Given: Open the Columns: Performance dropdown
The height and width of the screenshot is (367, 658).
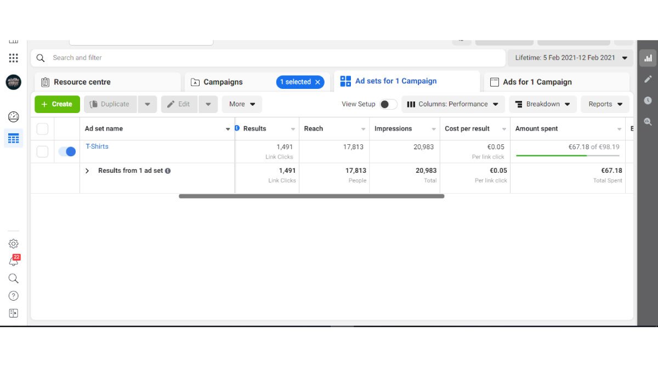Looking at the screenshot, I should (452, 104).
